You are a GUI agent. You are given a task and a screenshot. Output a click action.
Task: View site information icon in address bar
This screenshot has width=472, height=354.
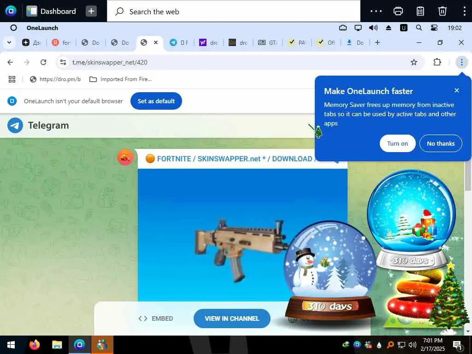coord(63,62)
